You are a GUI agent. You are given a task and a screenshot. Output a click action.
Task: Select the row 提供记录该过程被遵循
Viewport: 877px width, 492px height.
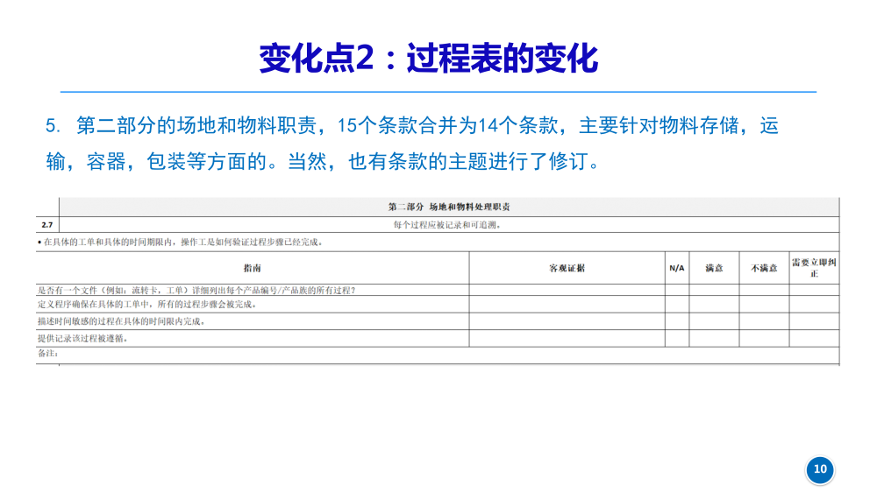coord(82,338)
